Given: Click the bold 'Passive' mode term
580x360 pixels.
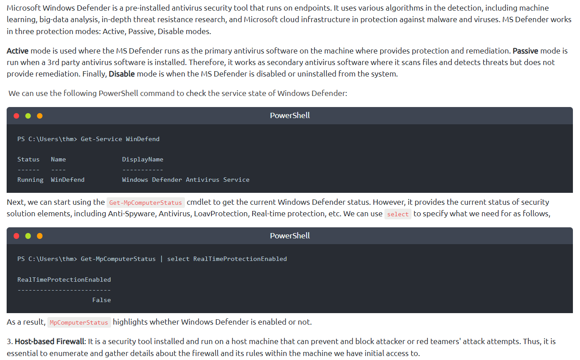Looking at the screenshot, I should pyautogui.click(x=526, y=51).
